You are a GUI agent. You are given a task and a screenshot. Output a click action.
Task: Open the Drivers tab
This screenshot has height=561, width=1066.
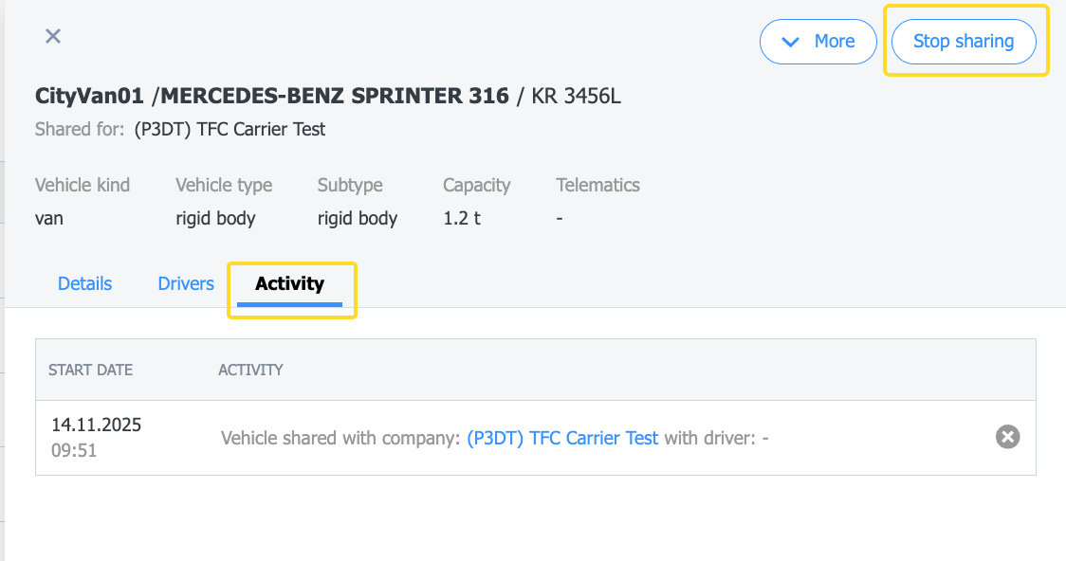[186, 283]
